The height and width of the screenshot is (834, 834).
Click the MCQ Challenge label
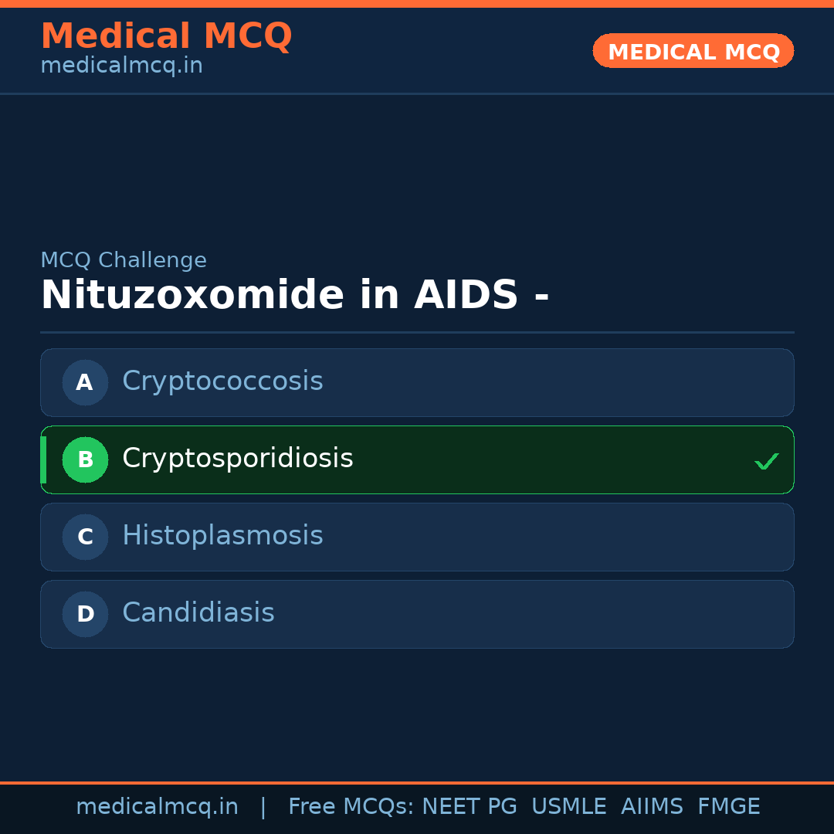click(x=124, y=260)
